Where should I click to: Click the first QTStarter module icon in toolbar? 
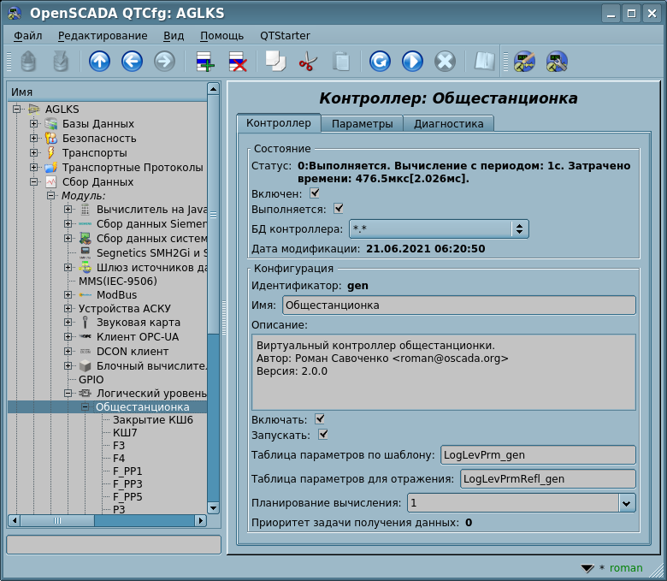coord(524,62)
